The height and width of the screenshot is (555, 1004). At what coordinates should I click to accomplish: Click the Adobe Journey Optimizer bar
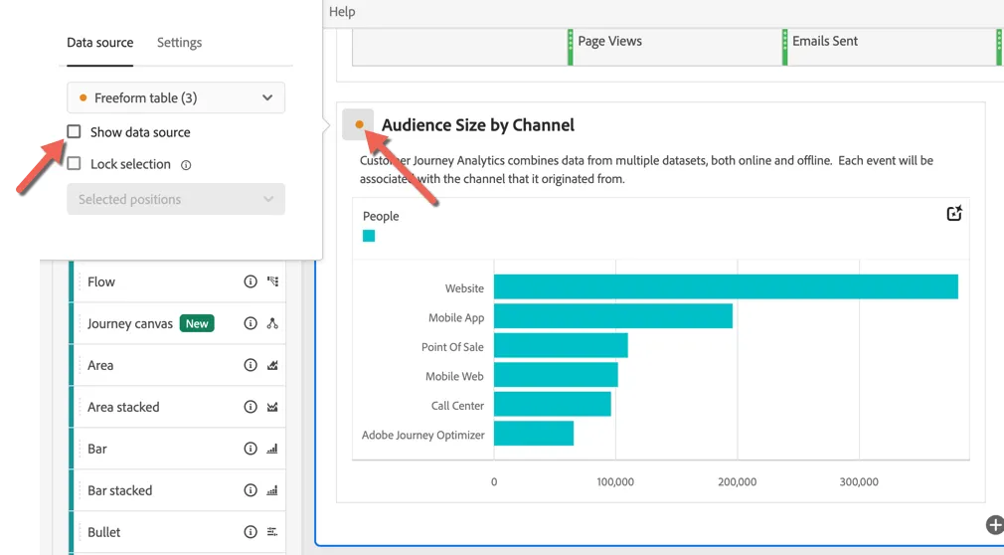click(x=534, y=434)
